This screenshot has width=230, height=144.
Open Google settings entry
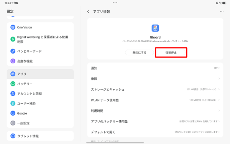40,113
